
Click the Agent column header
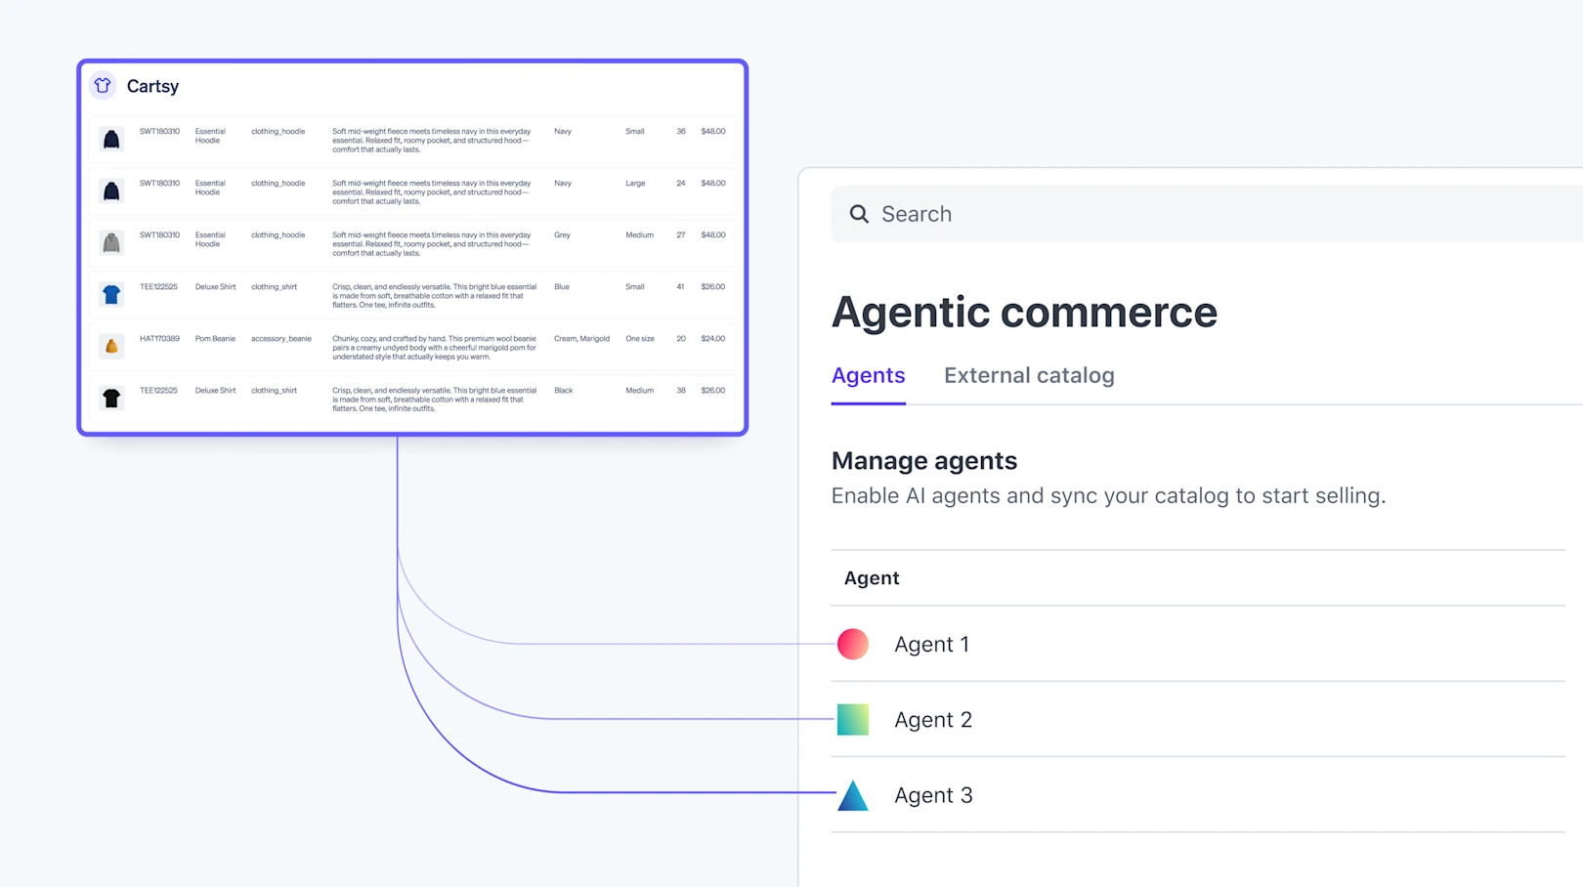(871, 577)
